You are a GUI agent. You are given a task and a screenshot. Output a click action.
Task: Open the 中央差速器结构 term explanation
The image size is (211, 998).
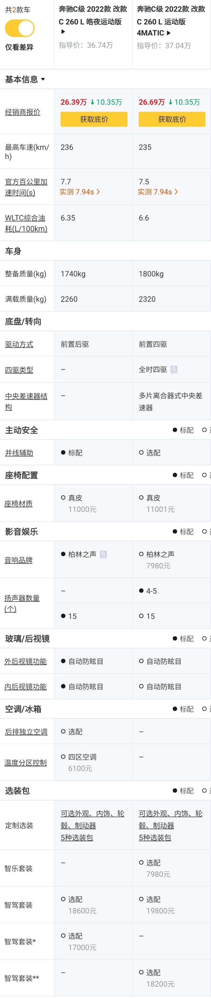tap(26, 401)
